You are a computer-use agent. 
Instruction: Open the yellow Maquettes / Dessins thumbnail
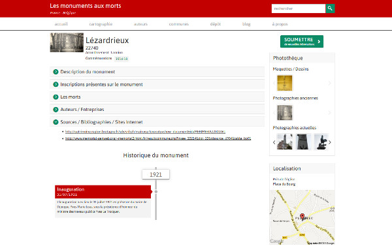click(x=284, y=83)
